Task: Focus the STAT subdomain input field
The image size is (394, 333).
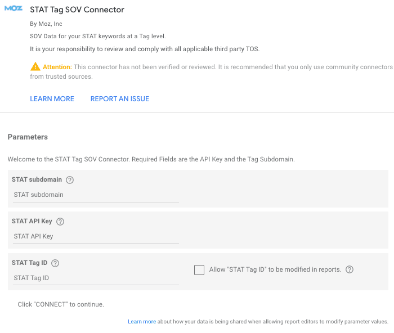Action: (x=95, y=195)
